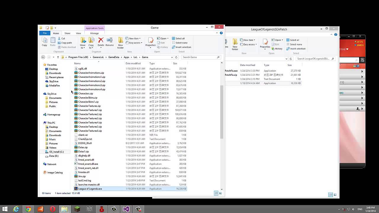Open the Open dropdown arrow in Game ribbon
379x213 pixels.
pos(168,38)
